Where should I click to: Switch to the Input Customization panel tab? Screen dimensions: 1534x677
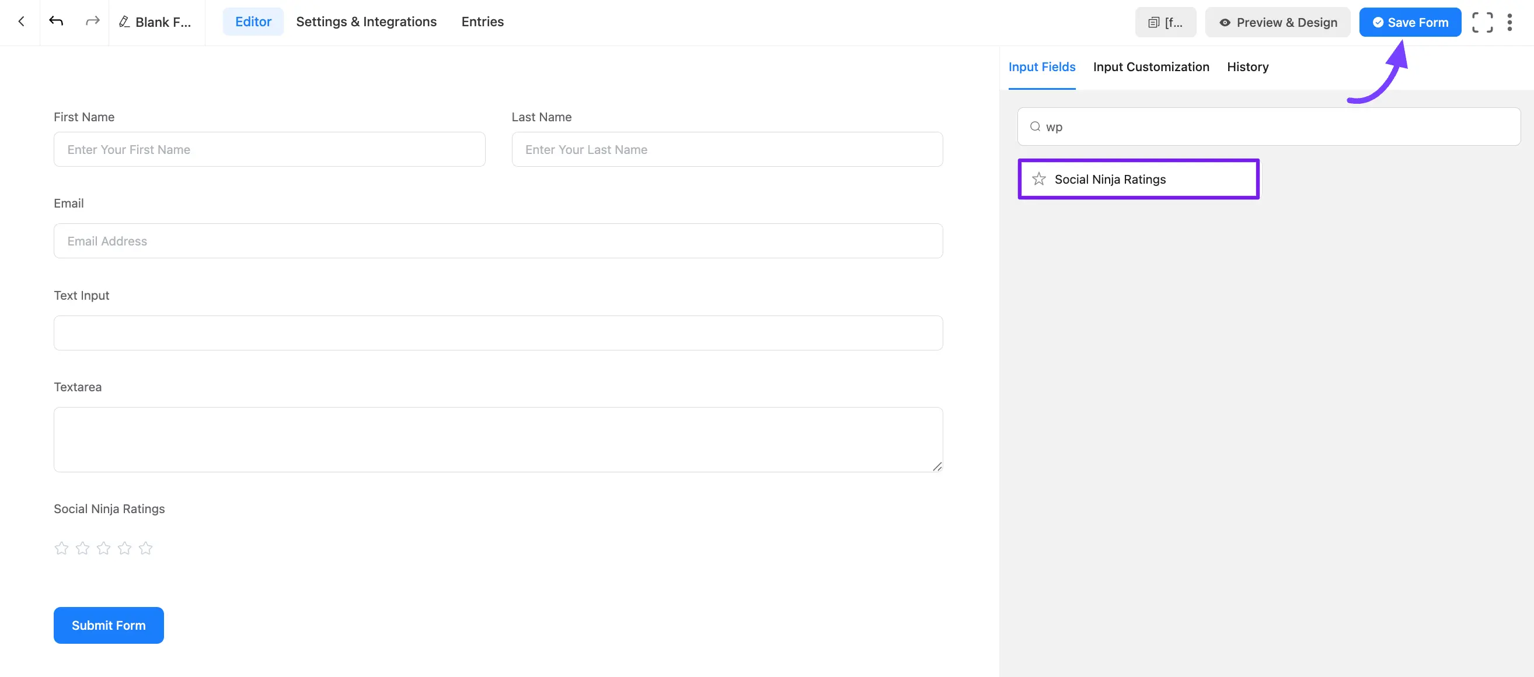click(1151, 66)
